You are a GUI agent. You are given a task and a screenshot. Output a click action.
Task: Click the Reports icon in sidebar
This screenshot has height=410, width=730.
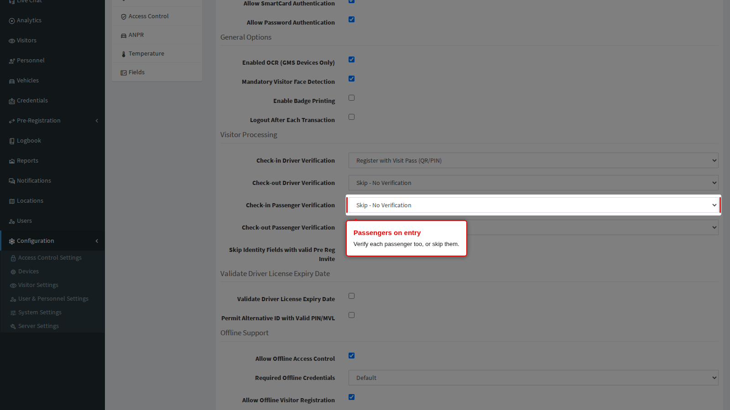point(12,161)
